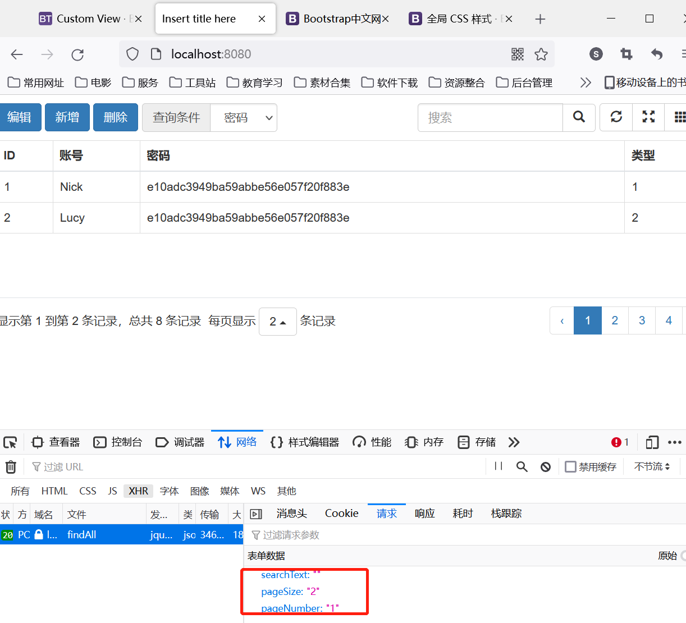The width and height of the screenshot is (686, 623).
Task: Show more devtools panels with double chevron
Action: click(514, 442)
